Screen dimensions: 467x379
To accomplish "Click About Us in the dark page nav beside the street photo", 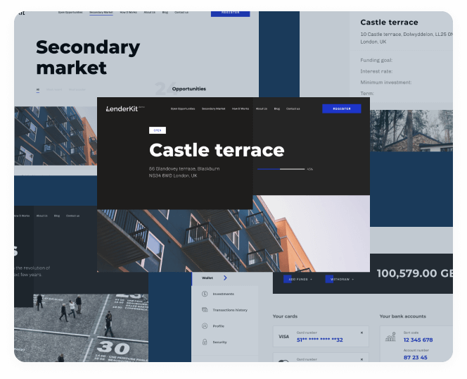I will coord(42,216).
